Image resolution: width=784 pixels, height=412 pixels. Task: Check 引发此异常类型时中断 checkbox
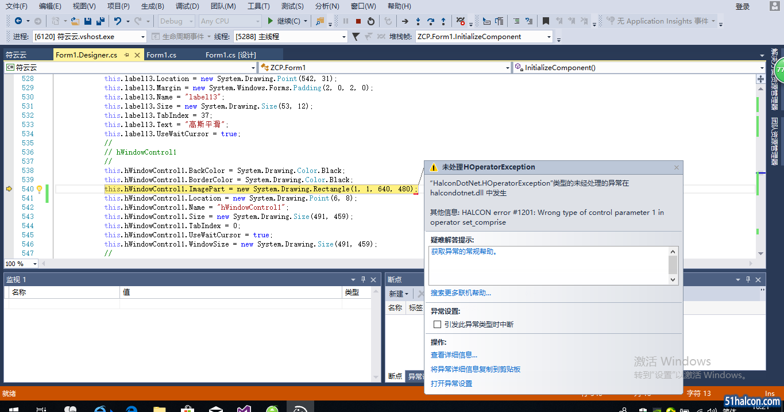coord(438,325)
